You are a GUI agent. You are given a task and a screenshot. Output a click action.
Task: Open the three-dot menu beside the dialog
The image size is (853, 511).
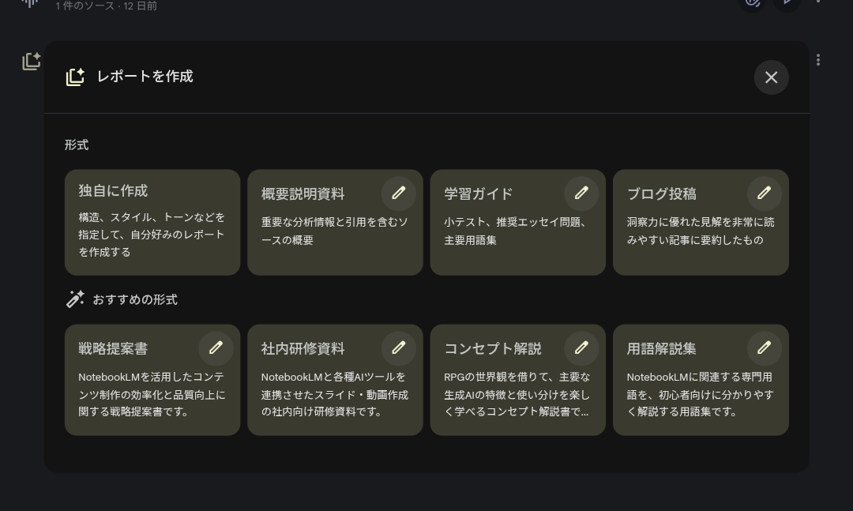(818, 60)
